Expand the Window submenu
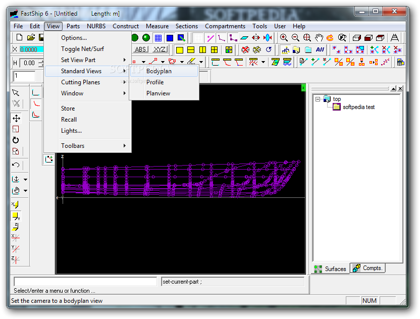The height and width of the screenshot is (319, 420). point(88,93)
